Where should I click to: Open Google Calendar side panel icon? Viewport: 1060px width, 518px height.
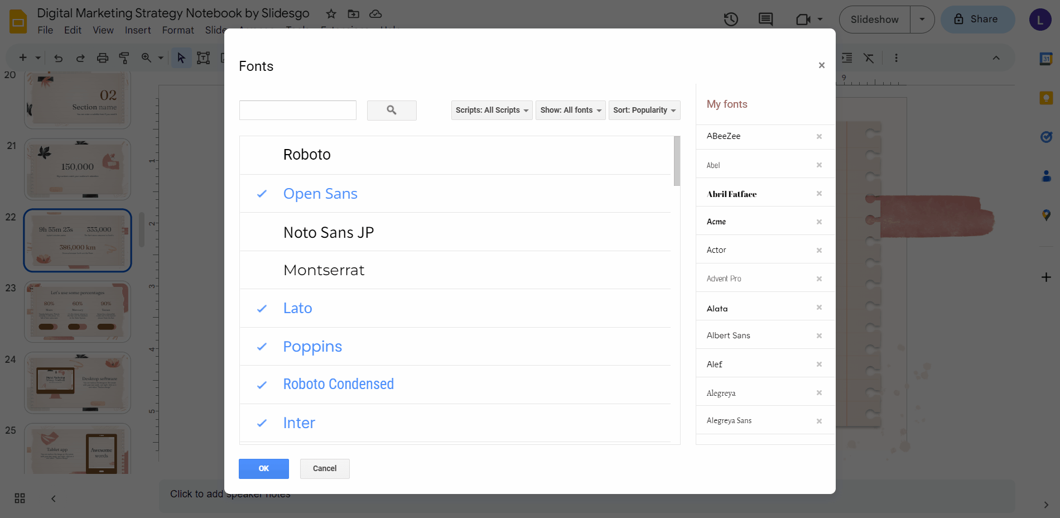click(1046, 58)
